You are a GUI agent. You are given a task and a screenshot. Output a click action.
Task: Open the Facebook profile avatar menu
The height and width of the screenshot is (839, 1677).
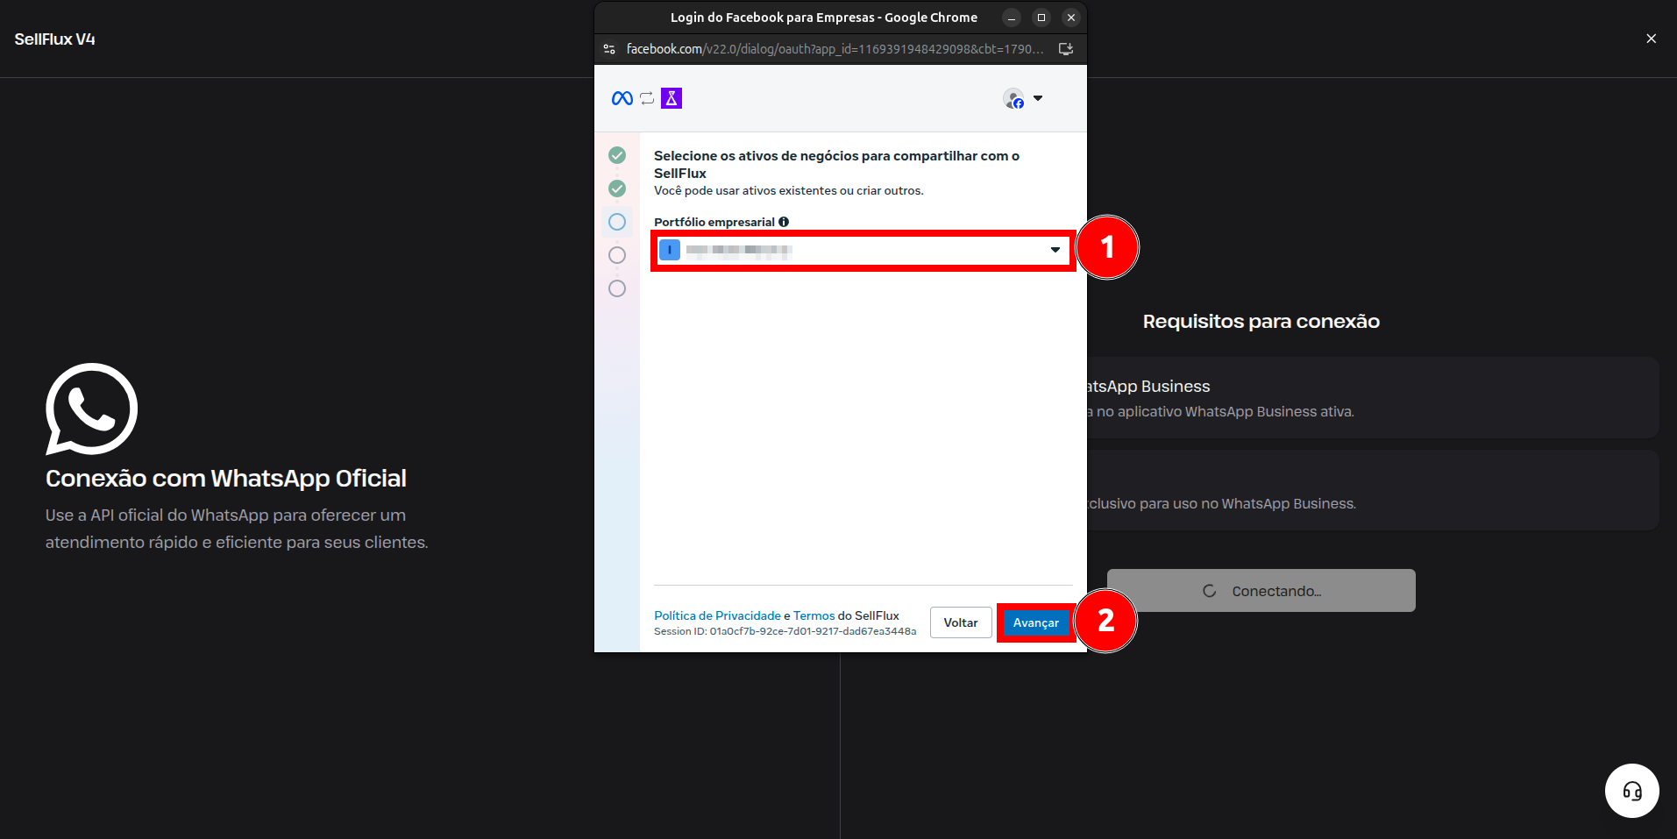(1013, 99)
